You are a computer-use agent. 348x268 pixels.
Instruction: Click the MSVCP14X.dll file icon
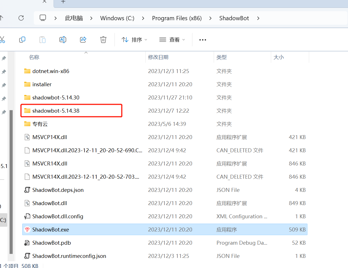tap(27, 137)
